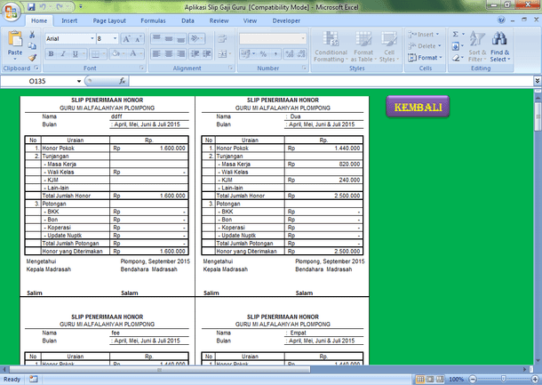
Task: Click the Office button
Action: [x=11, y=12]
